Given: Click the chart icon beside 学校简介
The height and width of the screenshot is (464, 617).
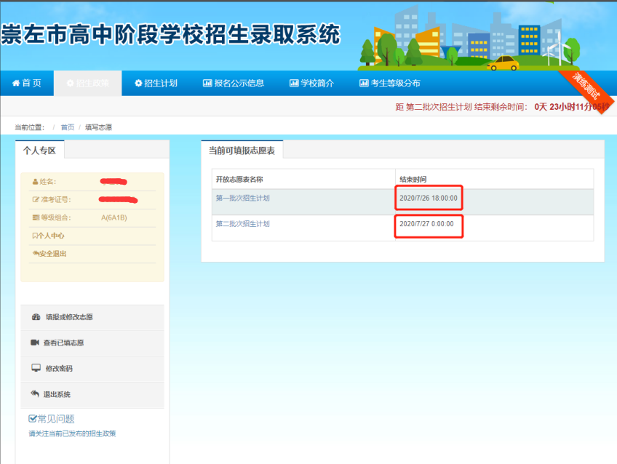Looking at the screenshot, I should tap(294, 84).
